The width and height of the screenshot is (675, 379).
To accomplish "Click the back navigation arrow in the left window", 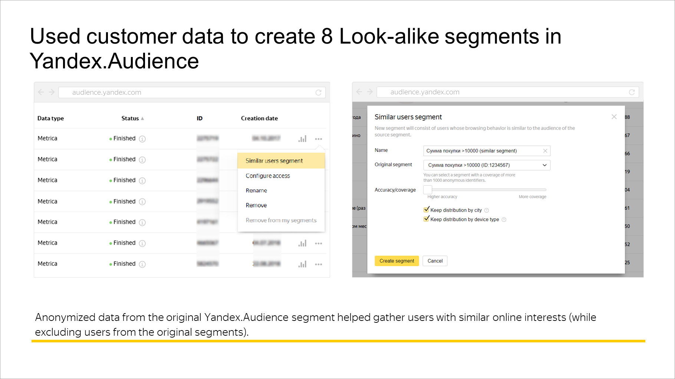I will (x=41, y=92).
